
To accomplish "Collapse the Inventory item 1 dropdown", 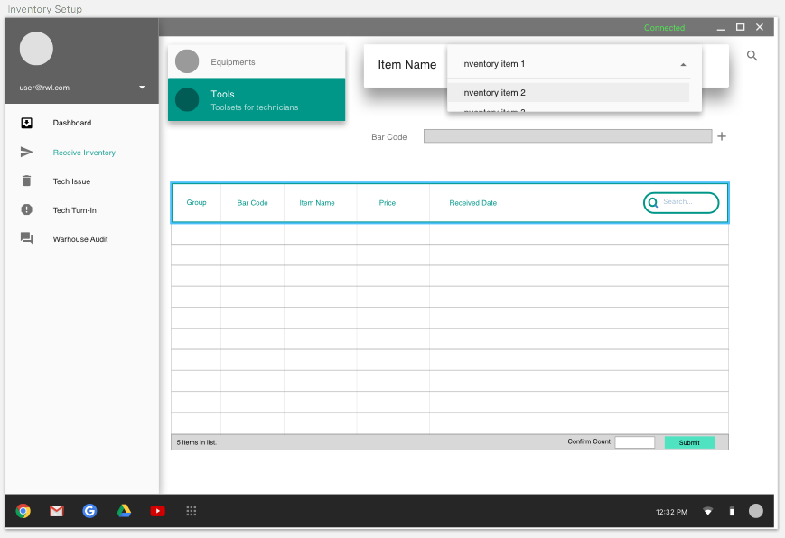I will pos(683,64).
